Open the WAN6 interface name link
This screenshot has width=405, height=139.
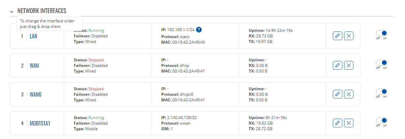36,94
